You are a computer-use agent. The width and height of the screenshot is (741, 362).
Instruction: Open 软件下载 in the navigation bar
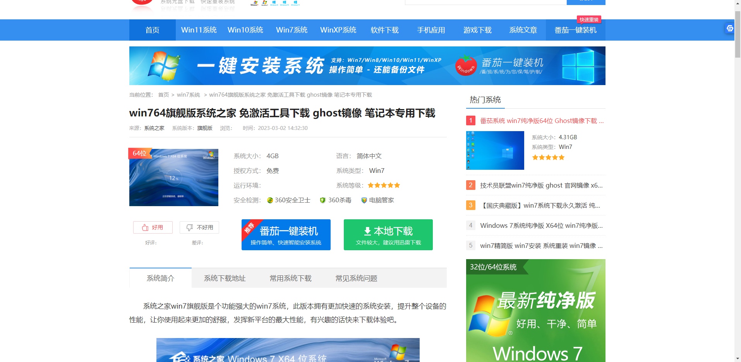point(384,30)
